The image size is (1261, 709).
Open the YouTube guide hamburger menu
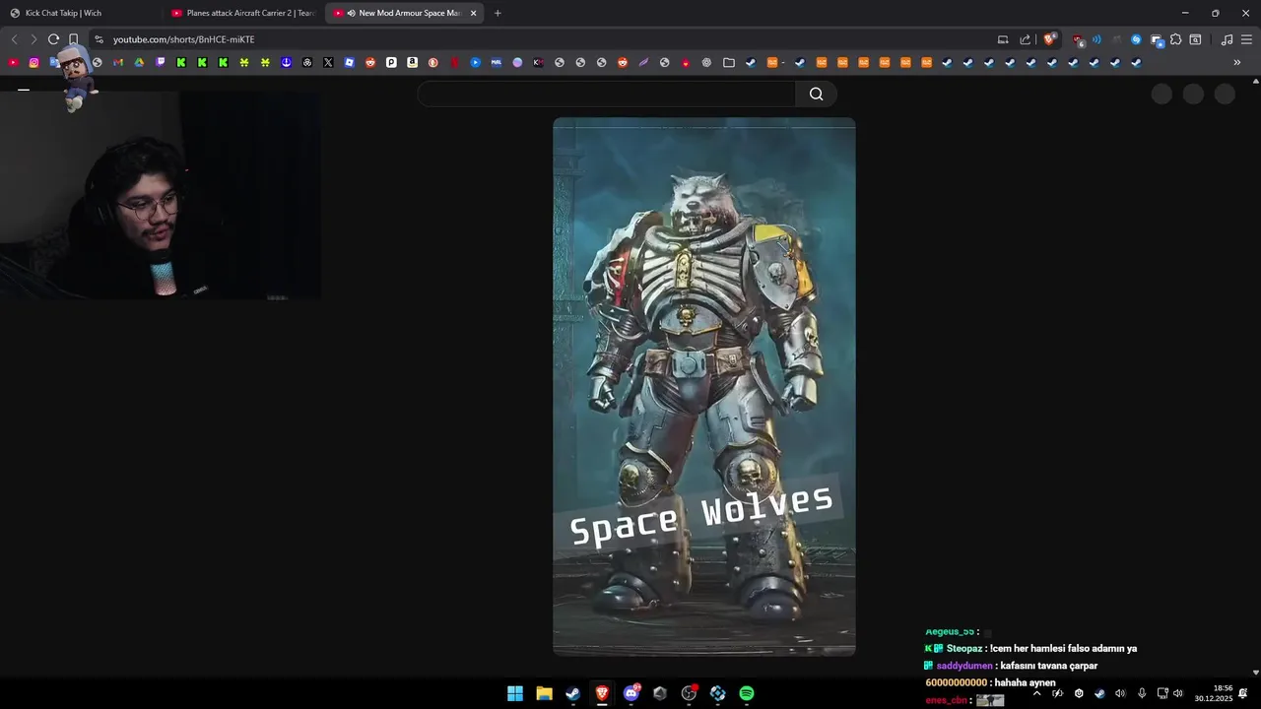pos(24,90)
